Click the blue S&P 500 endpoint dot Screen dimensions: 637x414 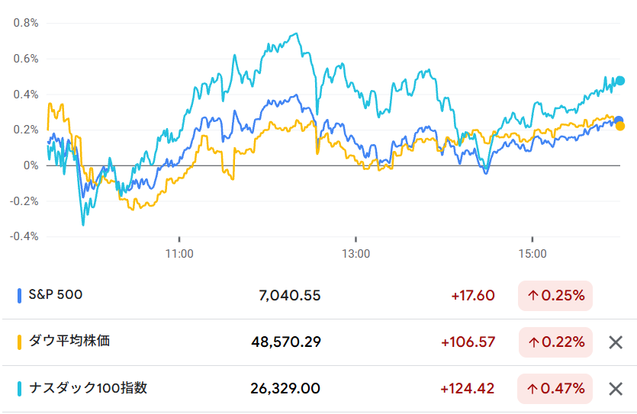619,120
